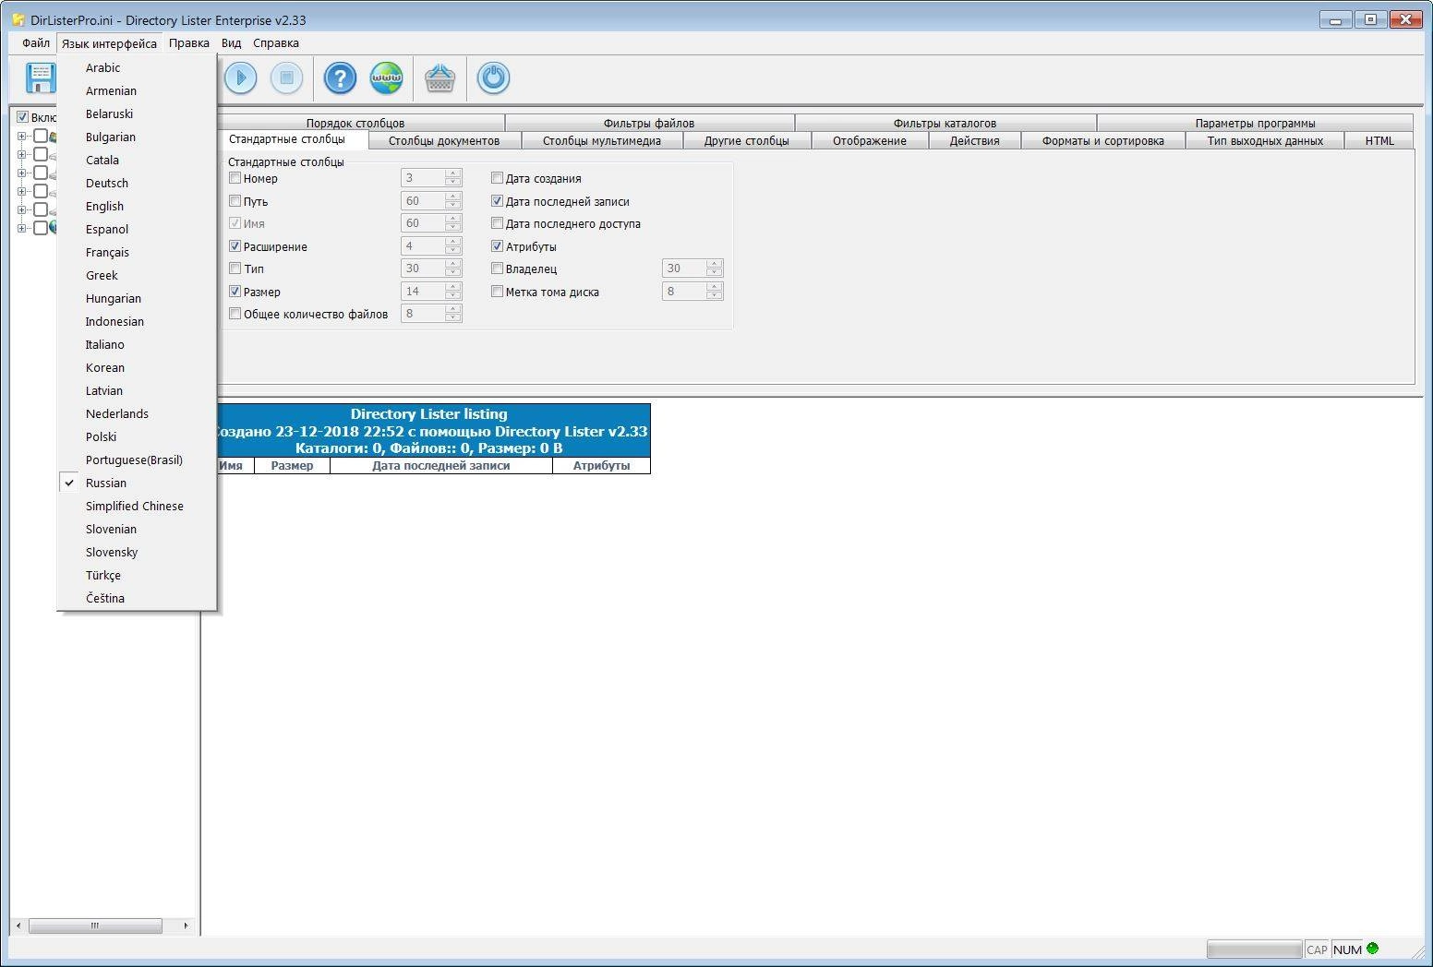Screen dimensions: 1433x967
Task: Open the Вид menu
Action: 231,43
